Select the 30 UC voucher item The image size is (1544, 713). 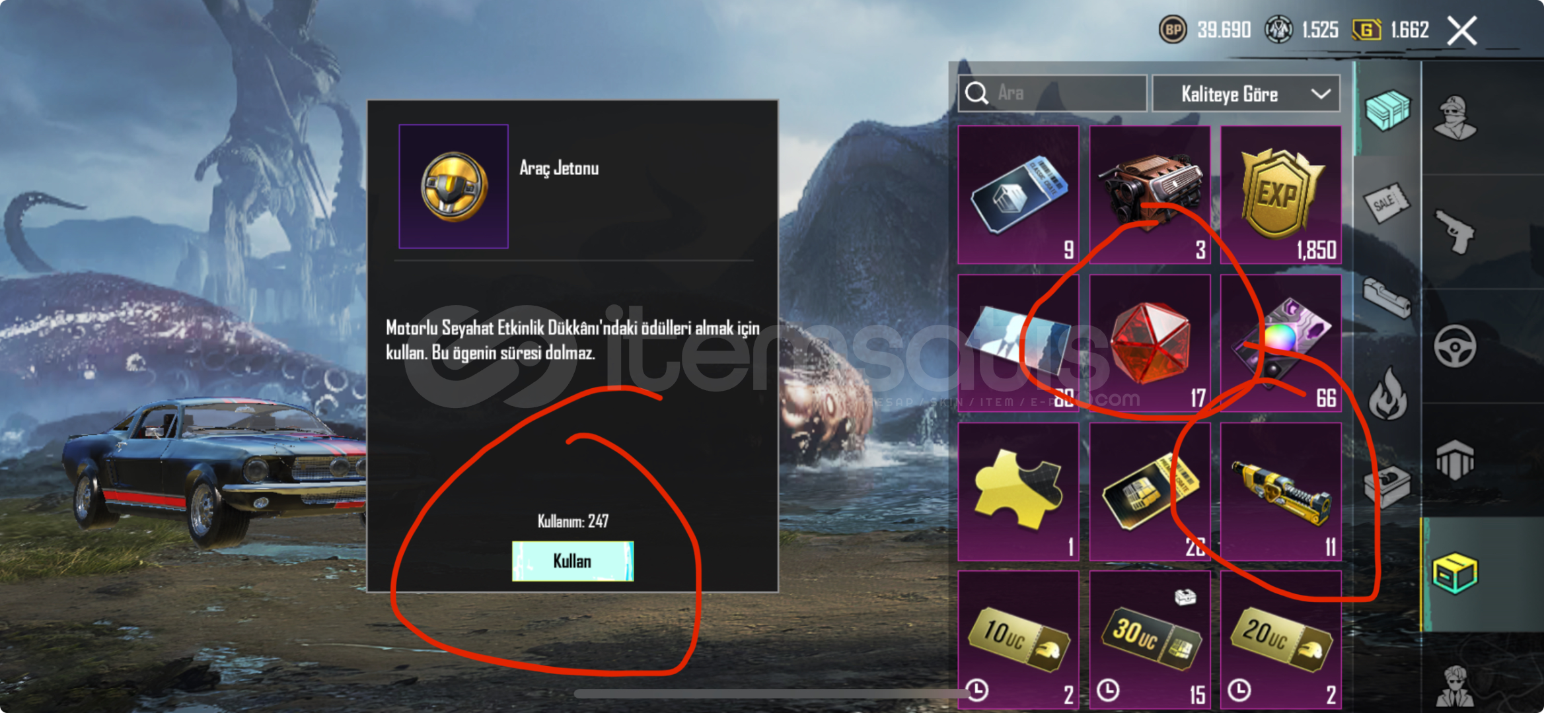1150,639
